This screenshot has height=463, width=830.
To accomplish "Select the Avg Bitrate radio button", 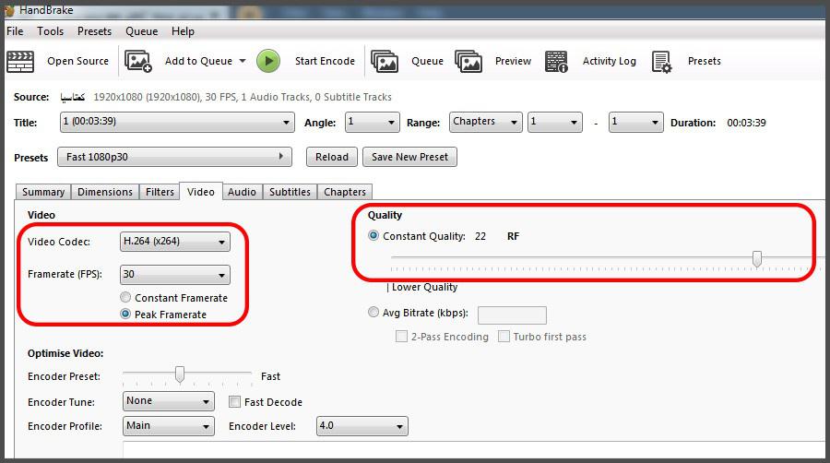I will (x=373, y=312).
